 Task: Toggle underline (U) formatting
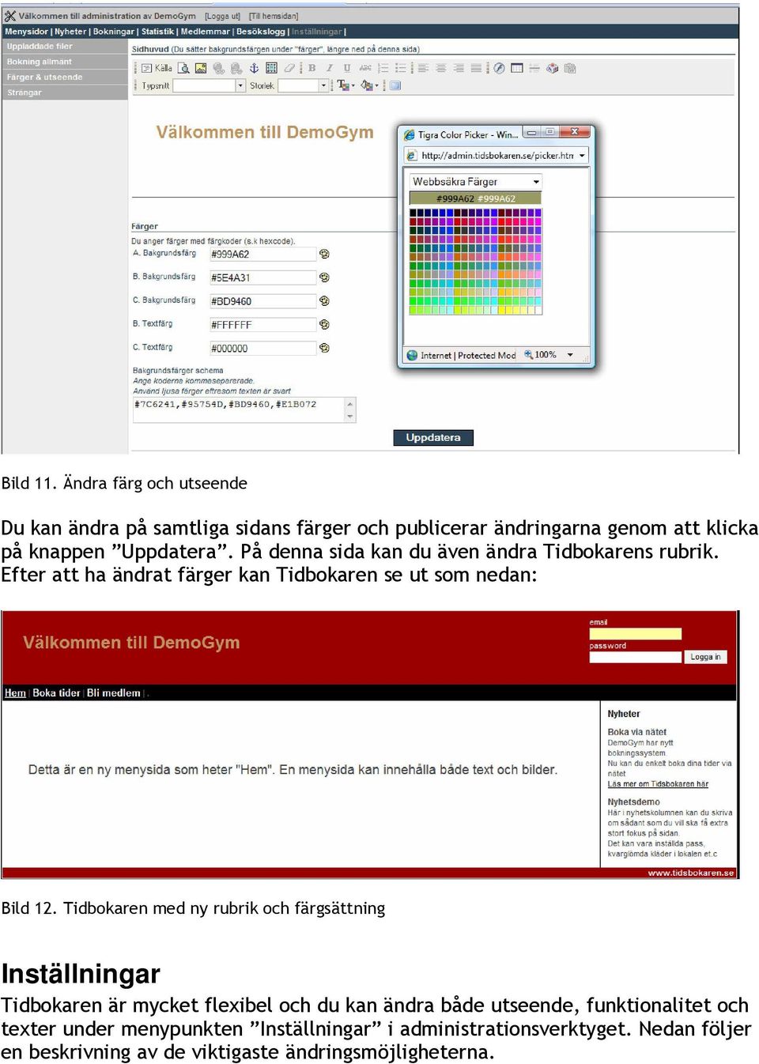coord(347,69)
